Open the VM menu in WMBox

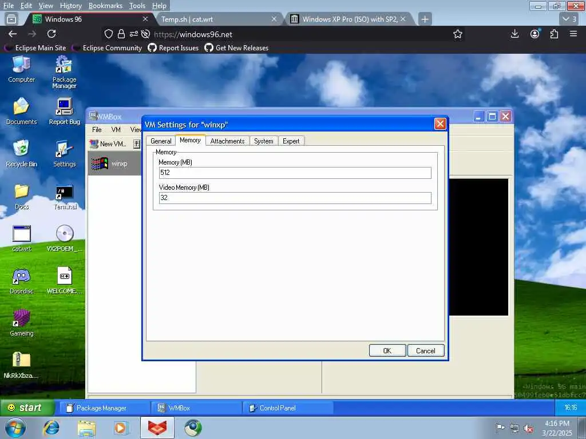(x=116, y=130)
